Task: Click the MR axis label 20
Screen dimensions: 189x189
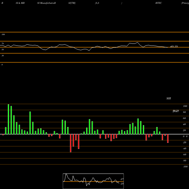Action: (184, 130)
